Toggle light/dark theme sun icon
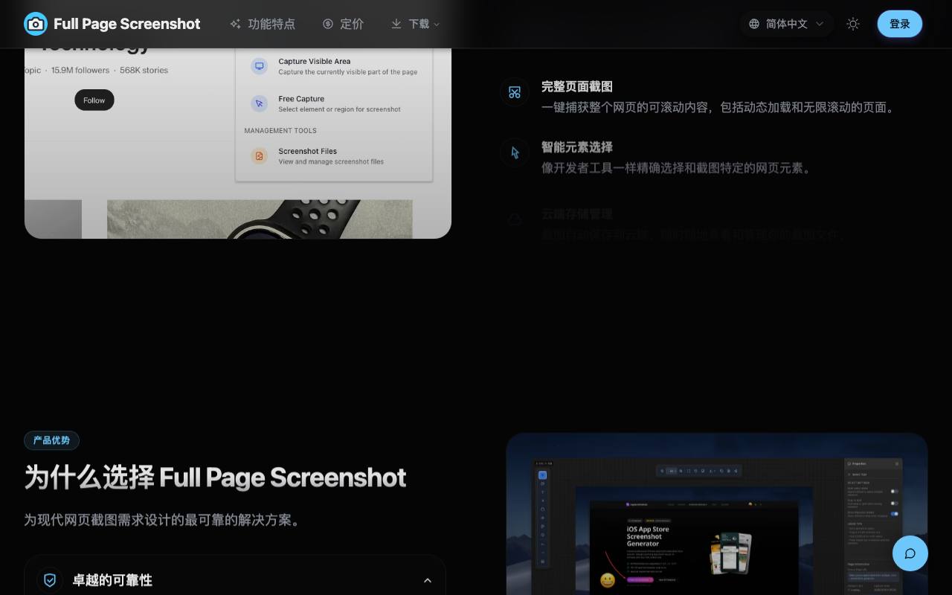This screenshot has height=595, width=952. pyautogui.click(x=853, y=24)
